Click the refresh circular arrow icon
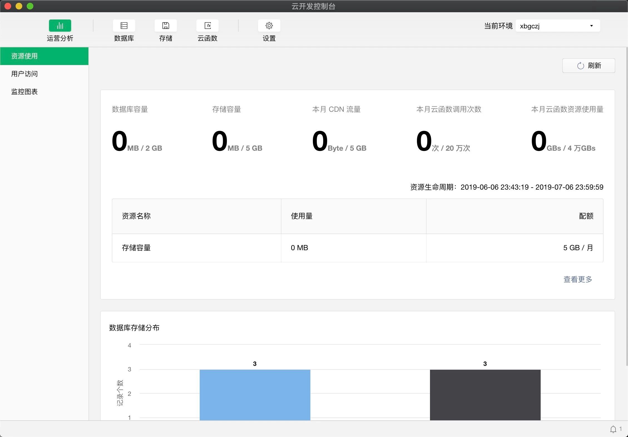Image resolution: width=628 pixels, height=437 pixels. pyautogui.click(x=580, y=66)
